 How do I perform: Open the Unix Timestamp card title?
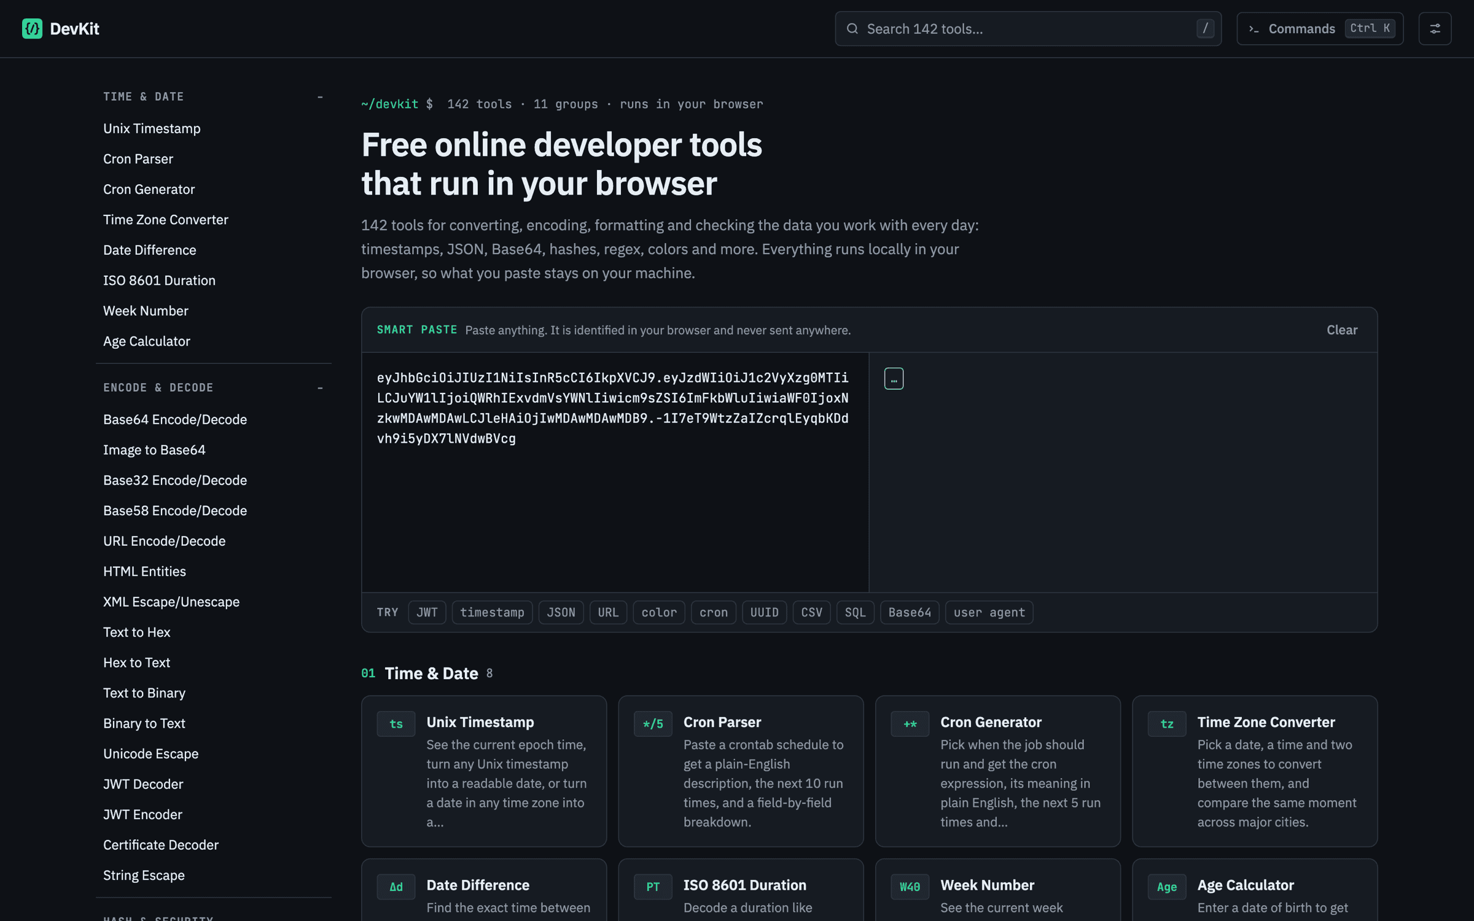[x=480, y=722]
